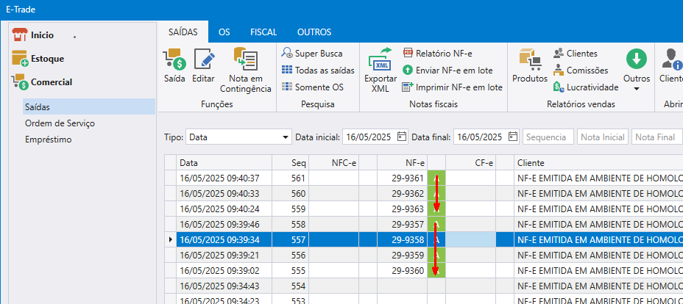The height and width of the screenshot is (304, 683).
Task: Click NF-e number 29-9362
Action: 408,193
